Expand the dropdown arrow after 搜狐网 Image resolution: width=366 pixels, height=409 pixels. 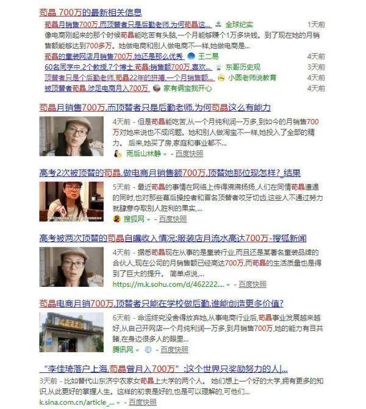tap(149, 220)
